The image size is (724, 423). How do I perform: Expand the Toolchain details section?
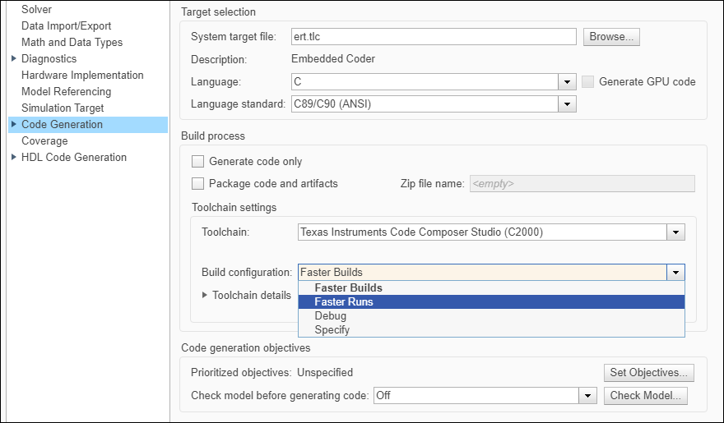pos(205,295)
